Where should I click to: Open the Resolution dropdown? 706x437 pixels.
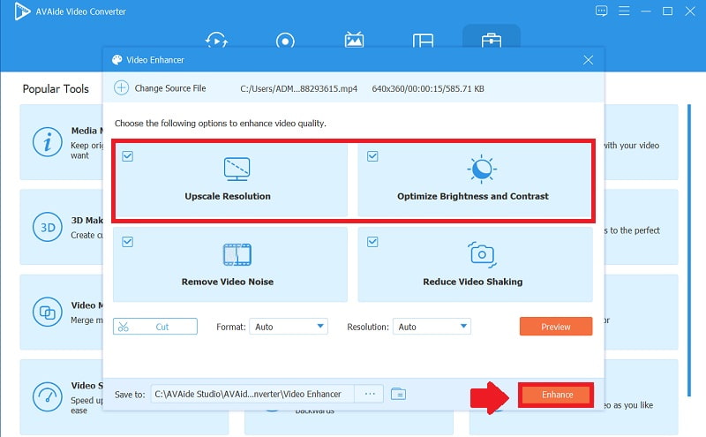(432, 327)
